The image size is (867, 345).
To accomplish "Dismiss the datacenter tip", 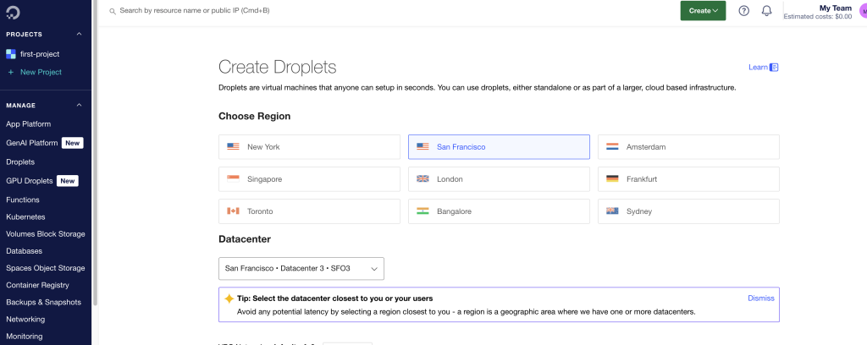I will point(761,298).
